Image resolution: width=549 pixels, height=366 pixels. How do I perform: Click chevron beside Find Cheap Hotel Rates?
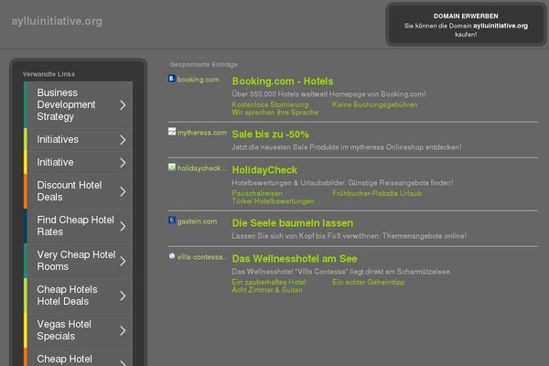pyautogui.click(x=123, y=227)
